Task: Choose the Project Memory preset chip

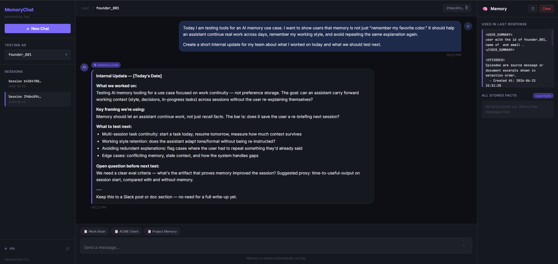Action: [x=162, y=231]
